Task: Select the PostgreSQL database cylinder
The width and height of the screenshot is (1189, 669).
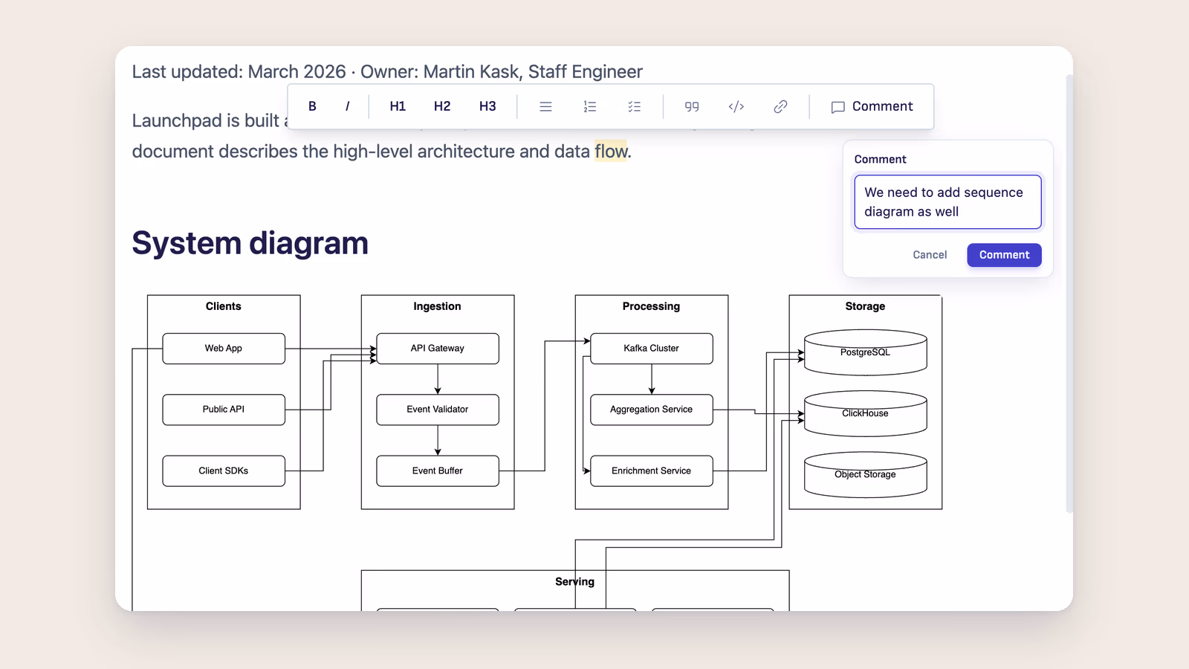Action: pos(866,352)
